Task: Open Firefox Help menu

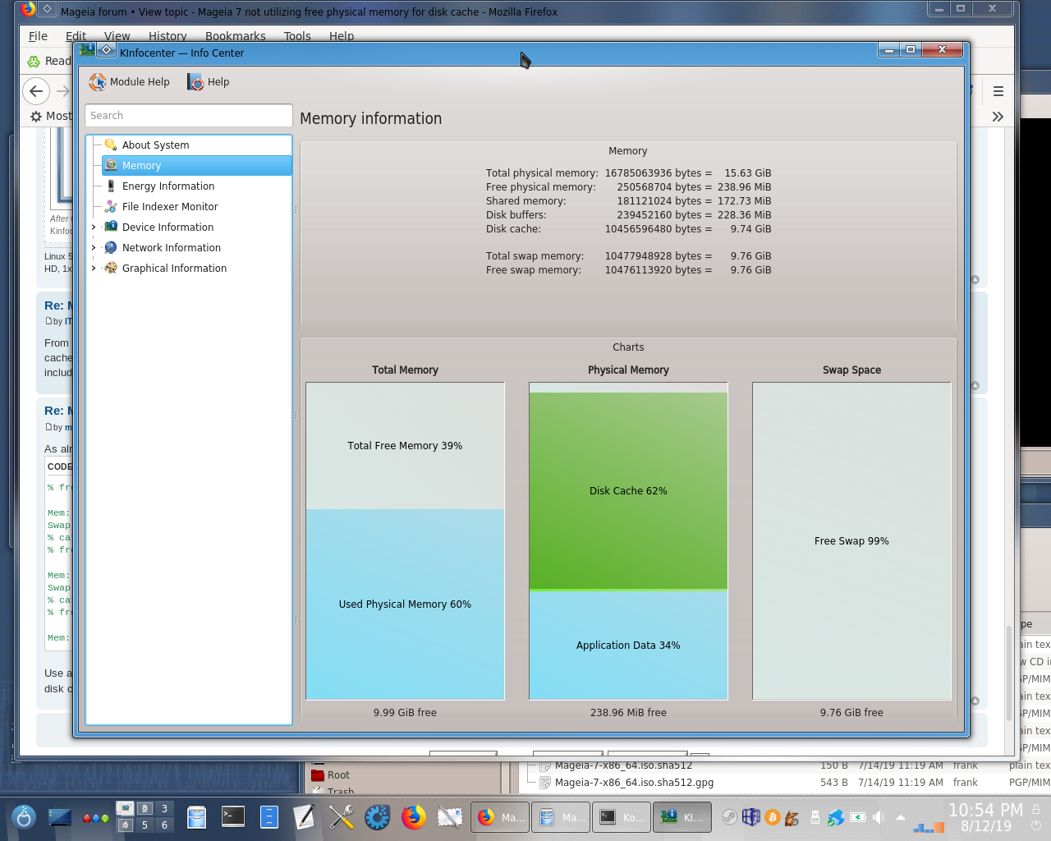Action: click(342, 36)
